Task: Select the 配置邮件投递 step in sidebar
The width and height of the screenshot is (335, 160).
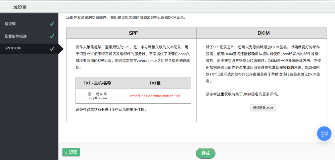Action: click(15, 36)
